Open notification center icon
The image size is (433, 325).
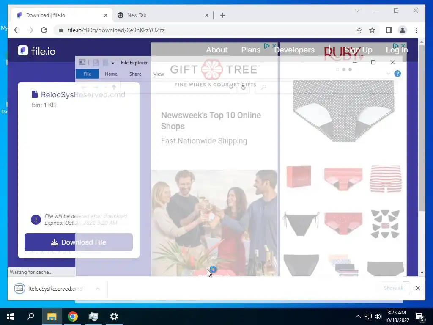tap(419, 317)
